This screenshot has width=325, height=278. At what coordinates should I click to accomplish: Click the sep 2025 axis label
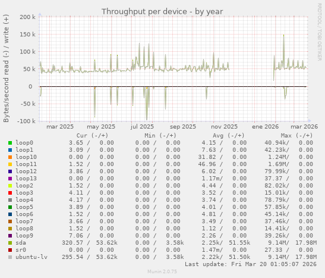(x=183, y=127)
